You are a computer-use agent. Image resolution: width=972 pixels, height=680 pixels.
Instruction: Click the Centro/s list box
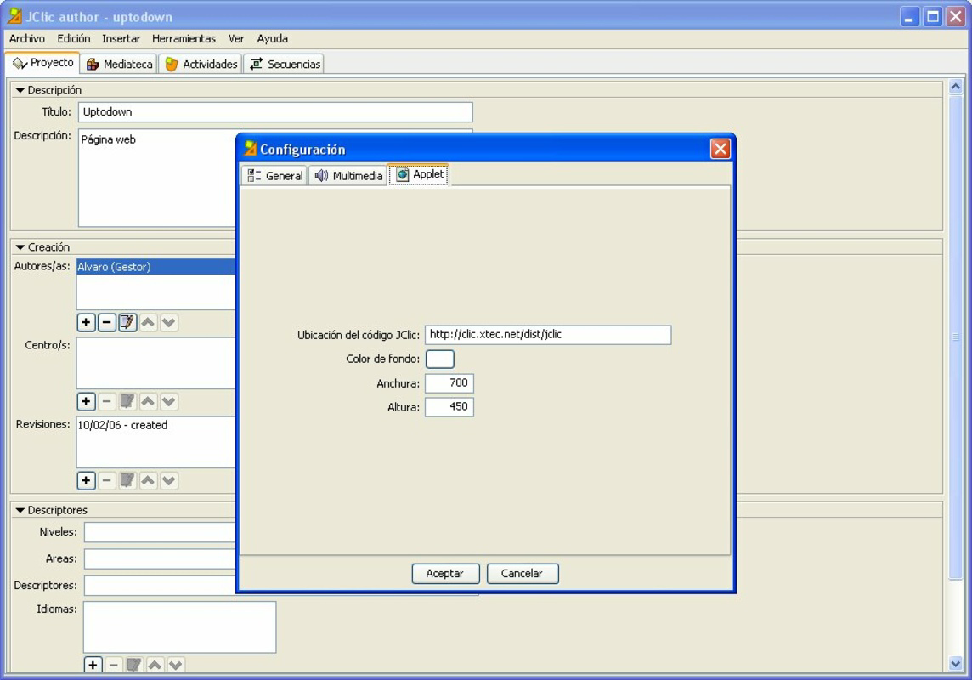click(155, 363)
